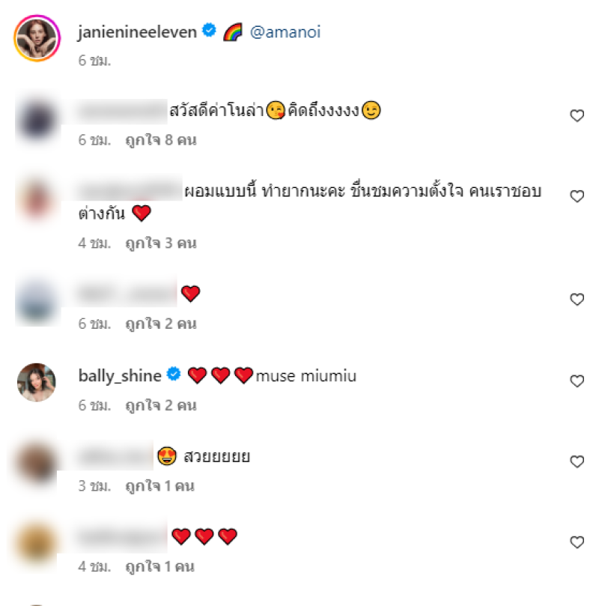
Task: View the 3 likes on ผอมแบบนี้ comment
Action: tap(161, 243)
